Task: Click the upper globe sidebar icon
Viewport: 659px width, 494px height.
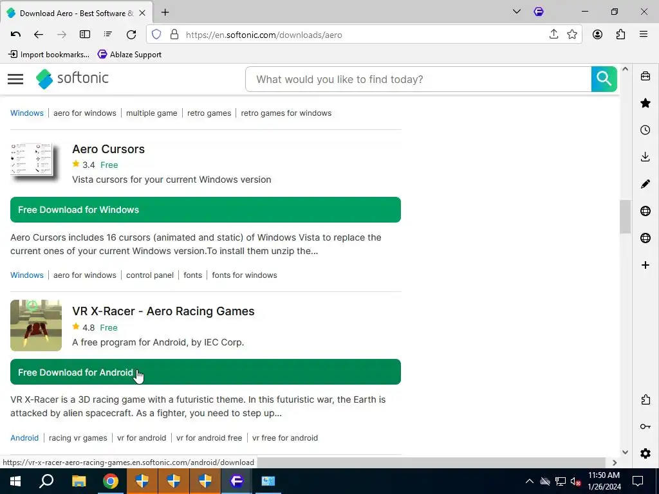Action: pyautogui.click(x=645, y=211)
